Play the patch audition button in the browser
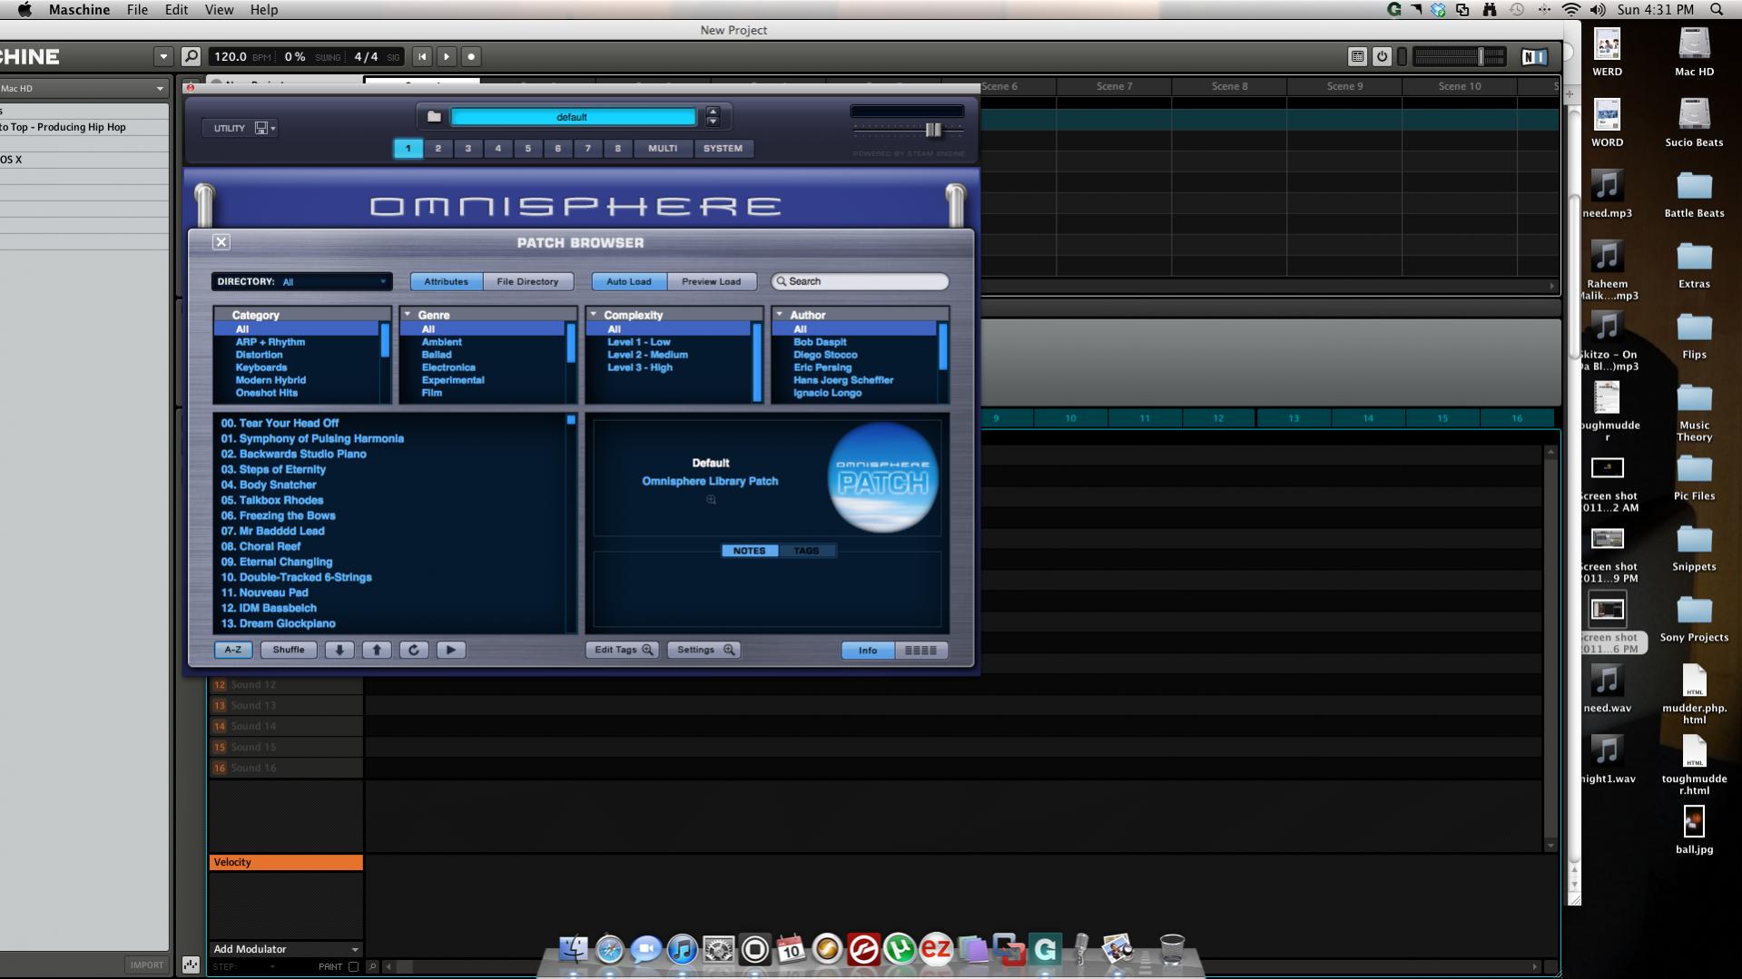This screenshot has height=979, width=1742. click(451, 650)
